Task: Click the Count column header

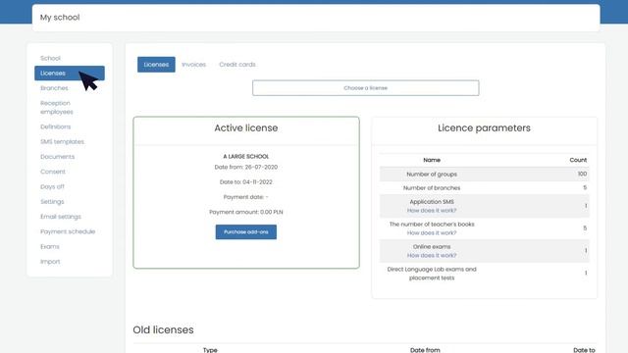Action: pyautogui.click(x=578, y=160)
